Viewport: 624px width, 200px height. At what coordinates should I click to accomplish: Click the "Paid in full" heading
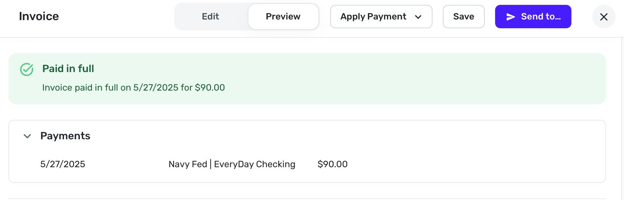pos(68,69)
